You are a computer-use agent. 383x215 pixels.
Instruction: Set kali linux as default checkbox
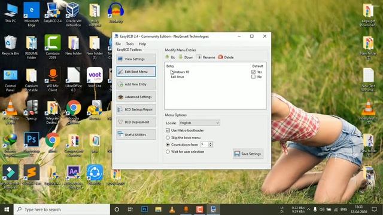click(x=253, y=76)
